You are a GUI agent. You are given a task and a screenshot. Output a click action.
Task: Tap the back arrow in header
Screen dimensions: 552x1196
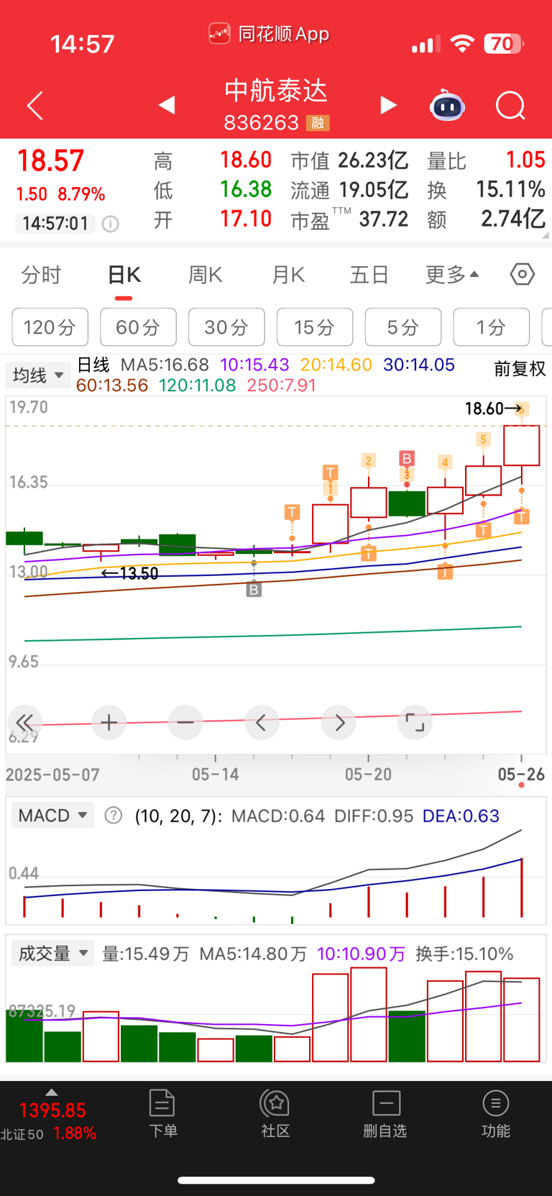35,106
